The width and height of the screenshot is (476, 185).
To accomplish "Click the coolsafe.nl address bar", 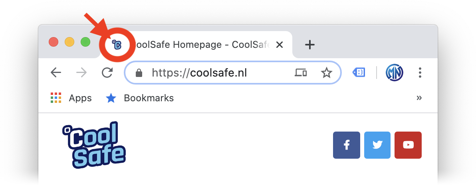I will [233, 73].
